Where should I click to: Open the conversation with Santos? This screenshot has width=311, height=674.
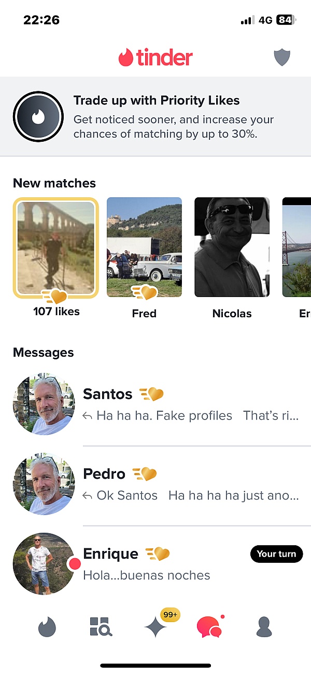tap(155, 404)
